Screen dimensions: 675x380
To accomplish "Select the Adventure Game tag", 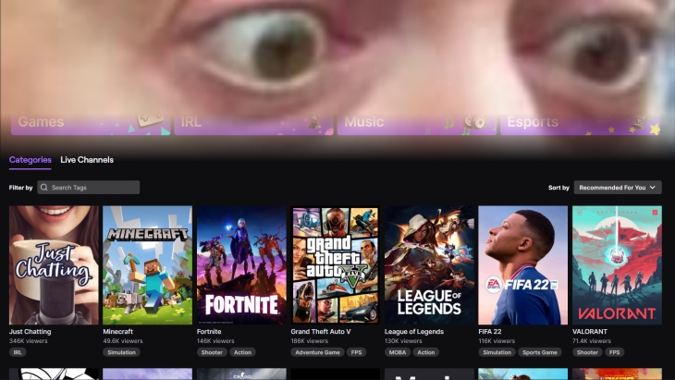I will click(317, 352).
